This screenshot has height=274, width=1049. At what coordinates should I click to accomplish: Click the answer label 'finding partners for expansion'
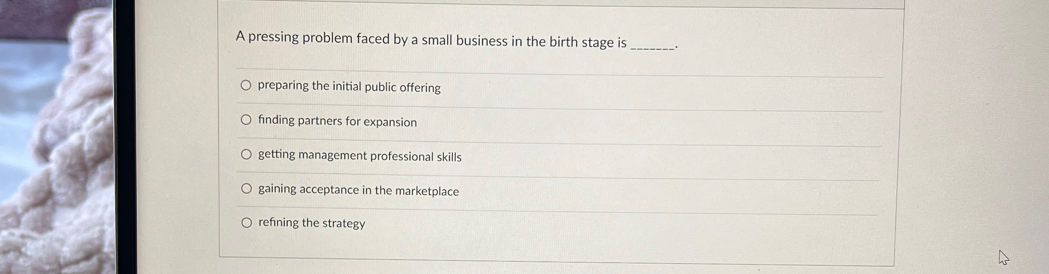(337, 122)
